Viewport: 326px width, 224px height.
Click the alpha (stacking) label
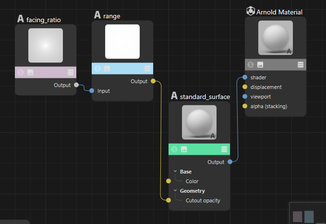click(269, 106)
